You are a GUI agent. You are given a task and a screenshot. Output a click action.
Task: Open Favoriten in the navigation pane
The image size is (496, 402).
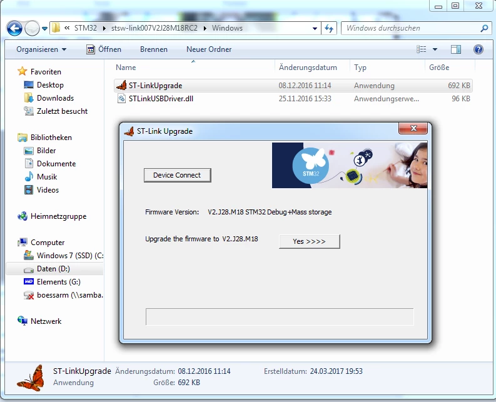46,72
